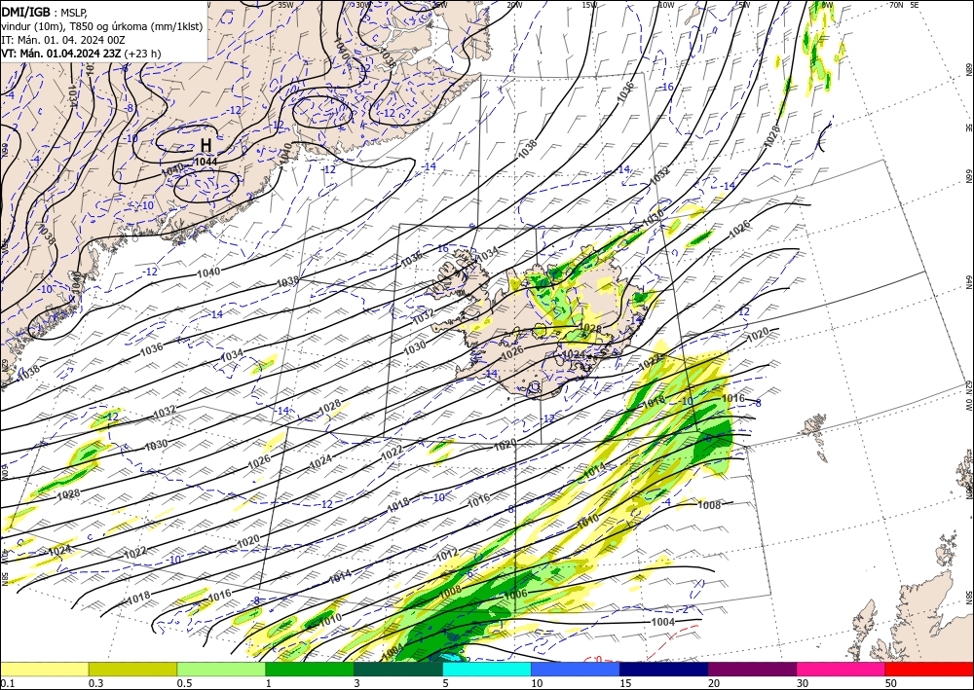
Task: Click the '1012' isobar label
Action: point(447,554)
